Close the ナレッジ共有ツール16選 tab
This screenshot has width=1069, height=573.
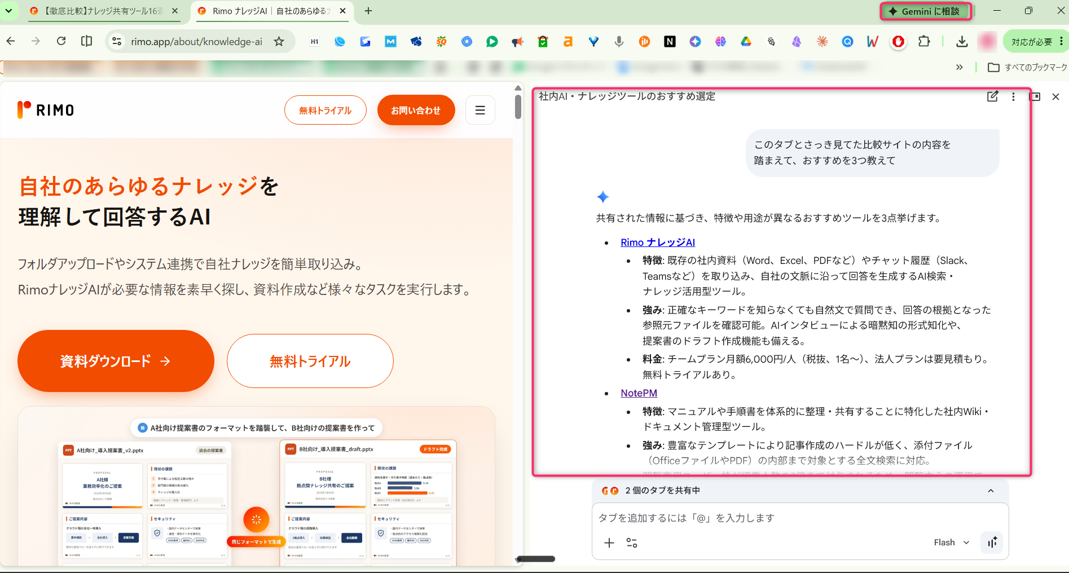(x=175, y=11)
